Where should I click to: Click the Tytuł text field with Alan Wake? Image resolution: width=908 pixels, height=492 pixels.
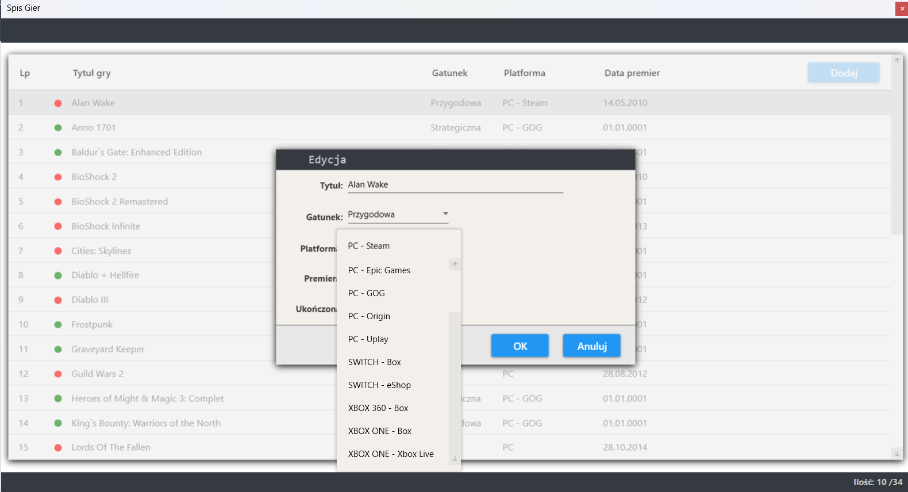pos(454,185)
